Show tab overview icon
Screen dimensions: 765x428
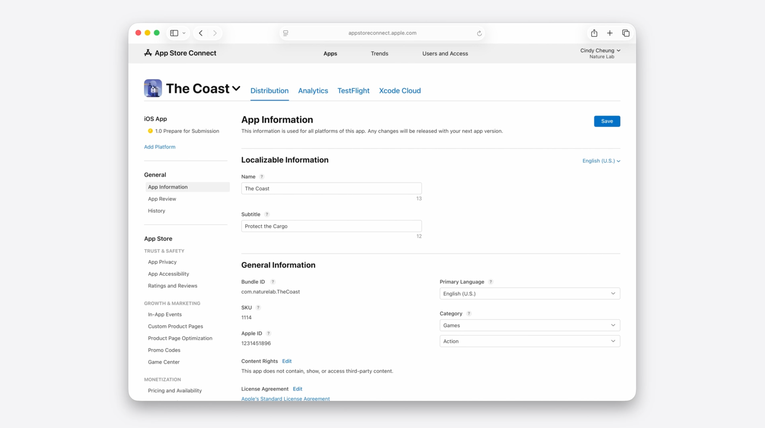pyautogui.click(x=626, y=33)
